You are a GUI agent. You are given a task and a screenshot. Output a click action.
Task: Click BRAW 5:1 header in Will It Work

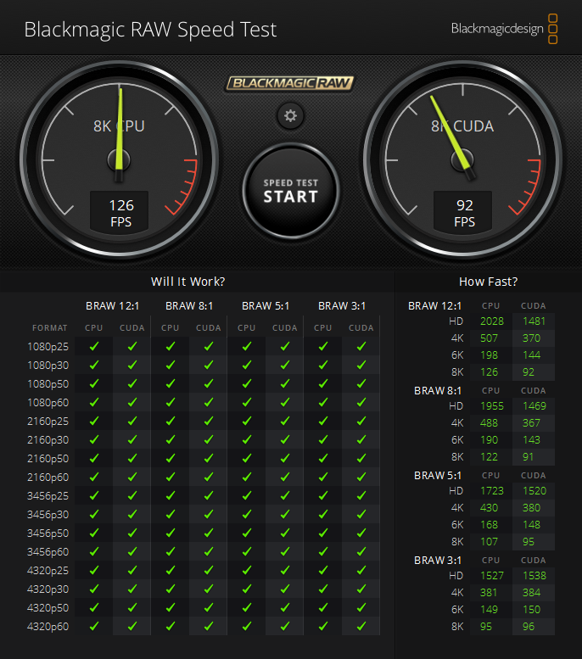click(266, 305)
